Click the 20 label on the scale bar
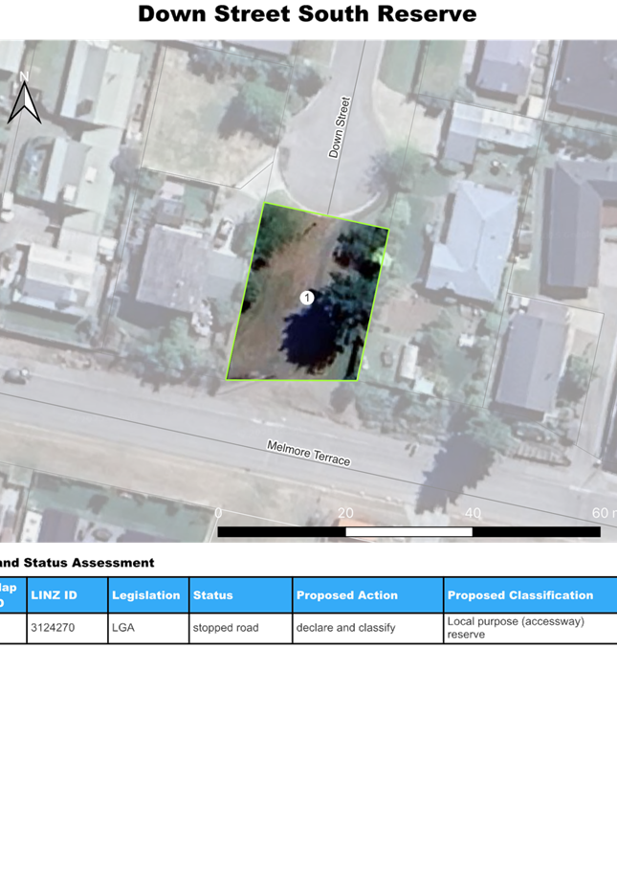Screen dimensions: 617x894 coord(345,514)
